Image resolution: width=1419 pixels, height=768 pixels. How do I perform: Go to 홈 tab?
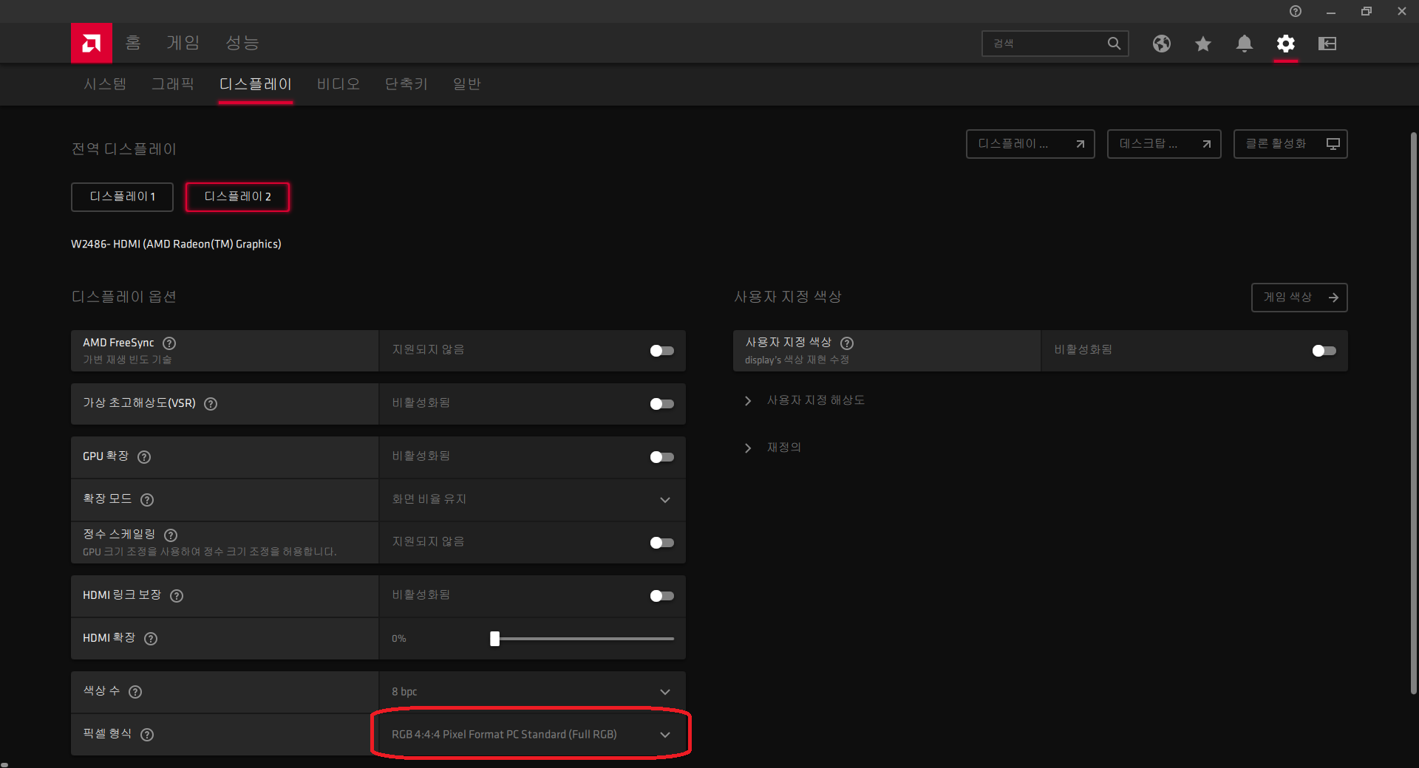coord(133,43)
